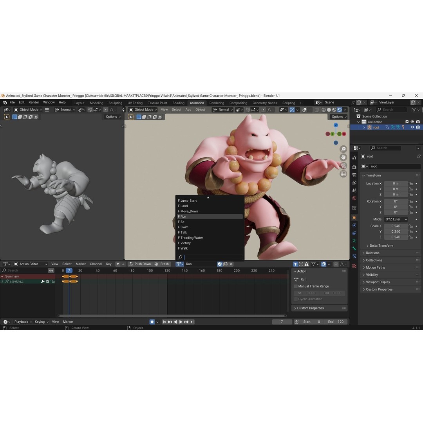Image resolution: width=423 pixels, height=423 pixels.
Task: Click the pan view hand icon
Action: pyautogui.click(x=343, y=157)
